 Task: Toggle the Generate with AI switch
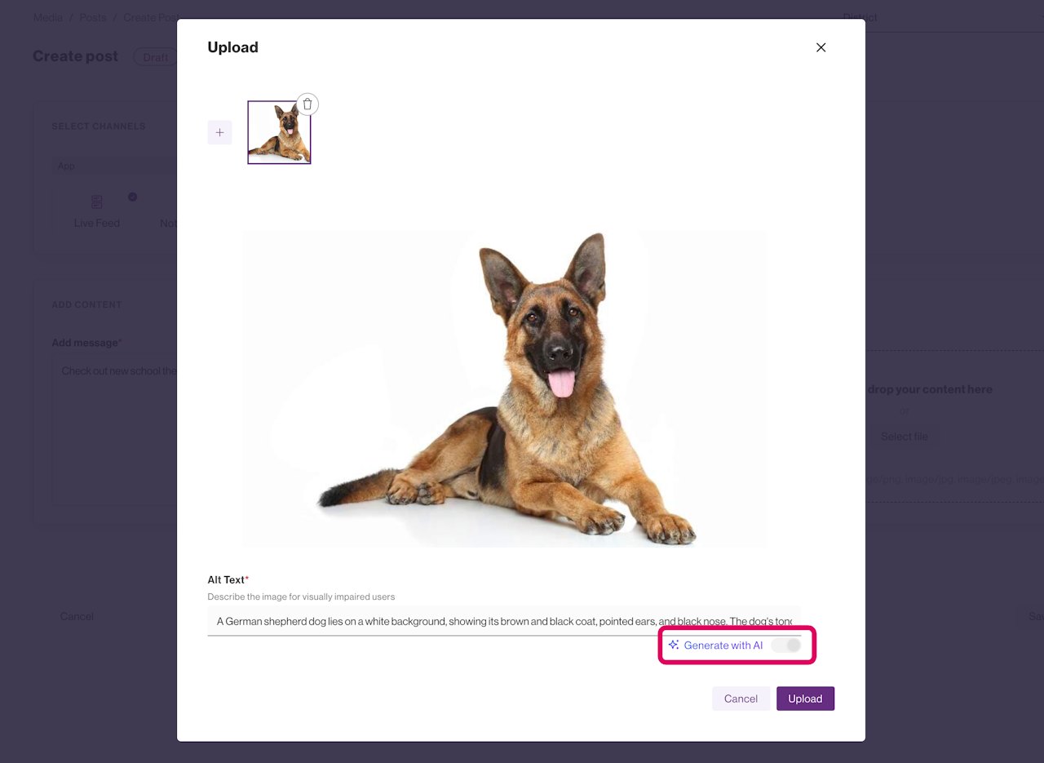[x=786, y=645]
